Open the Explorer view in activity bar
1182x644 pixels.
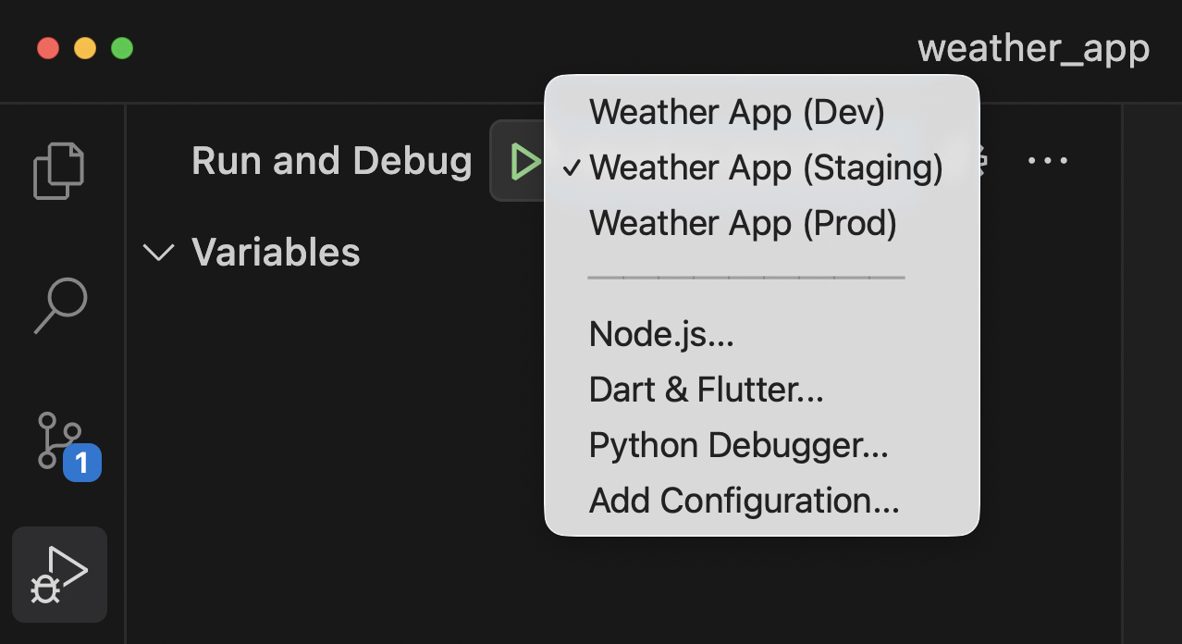(x=59, y=170)
